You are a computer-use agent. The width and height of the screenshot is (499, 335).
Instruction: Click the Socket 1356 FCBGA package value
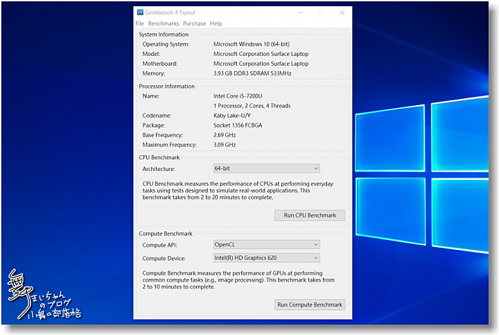click(238, 125)
